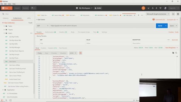Open the Headers request tab

pyautogui.click(x=63, y=32)
